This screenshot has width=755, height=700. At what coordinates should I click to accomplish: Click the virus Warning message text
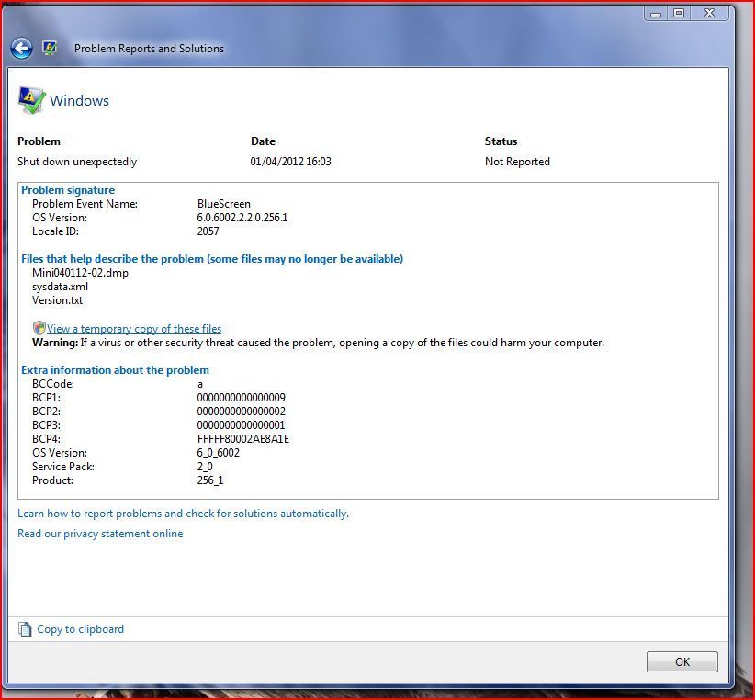click(318, 343)
